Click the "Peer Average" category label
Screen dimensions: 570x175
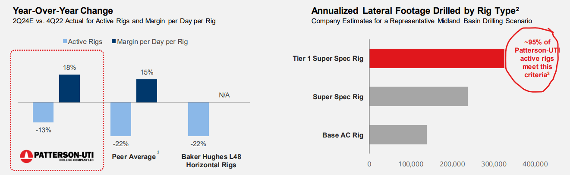coord(133,157)
